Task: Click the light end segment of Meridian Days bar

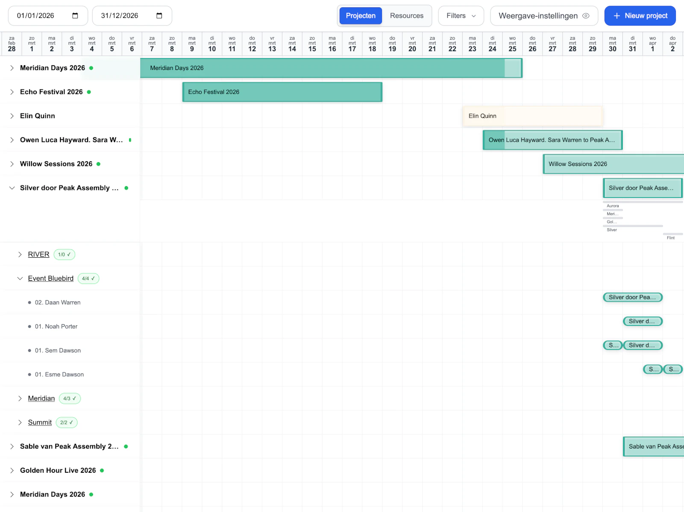Action: tap(512, 68)
